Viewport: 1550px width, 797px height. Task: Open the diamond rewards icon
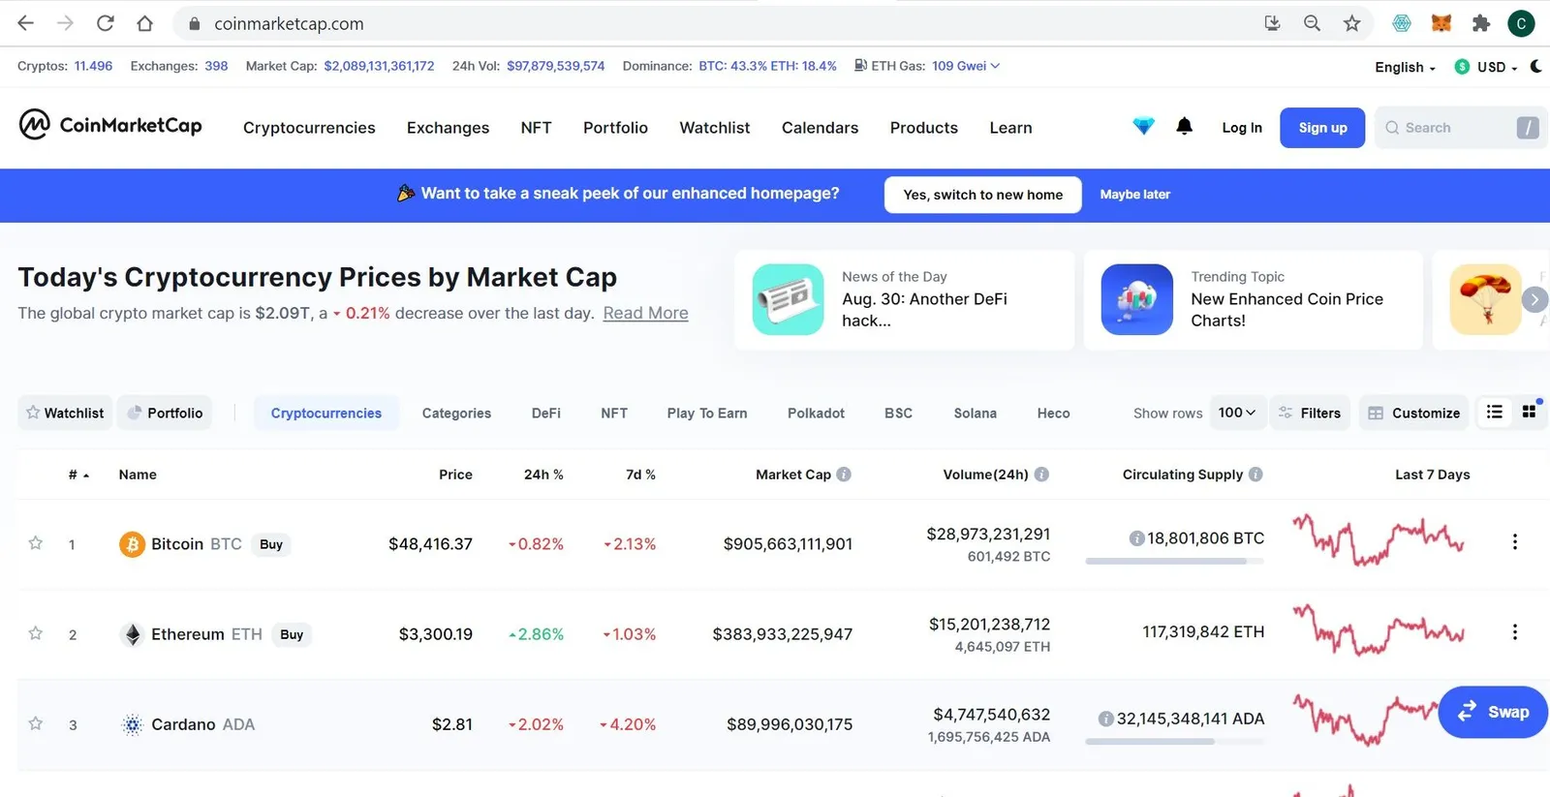tap(1143, 126)
